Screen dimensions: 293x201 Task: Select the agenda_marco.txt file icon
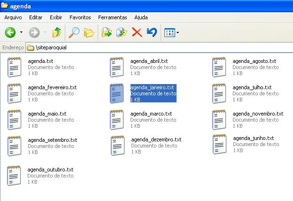[116, 120]
